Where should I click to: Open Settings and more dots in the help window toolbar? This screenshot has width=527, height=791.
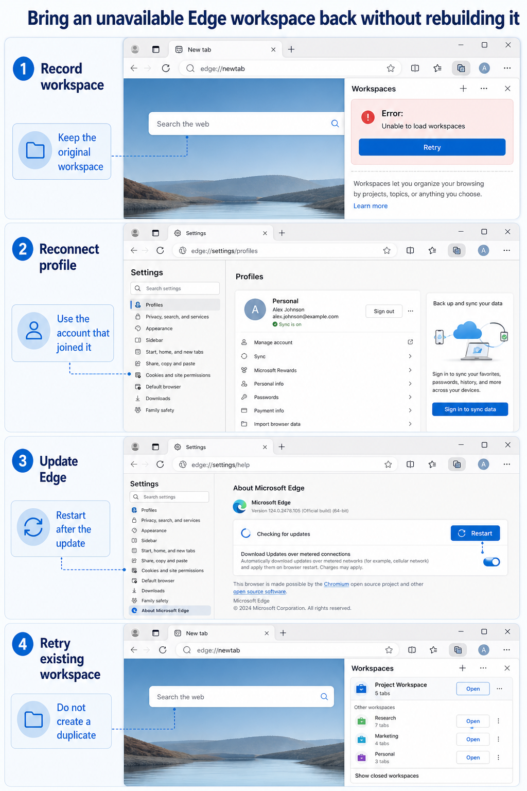coord(507,465)
